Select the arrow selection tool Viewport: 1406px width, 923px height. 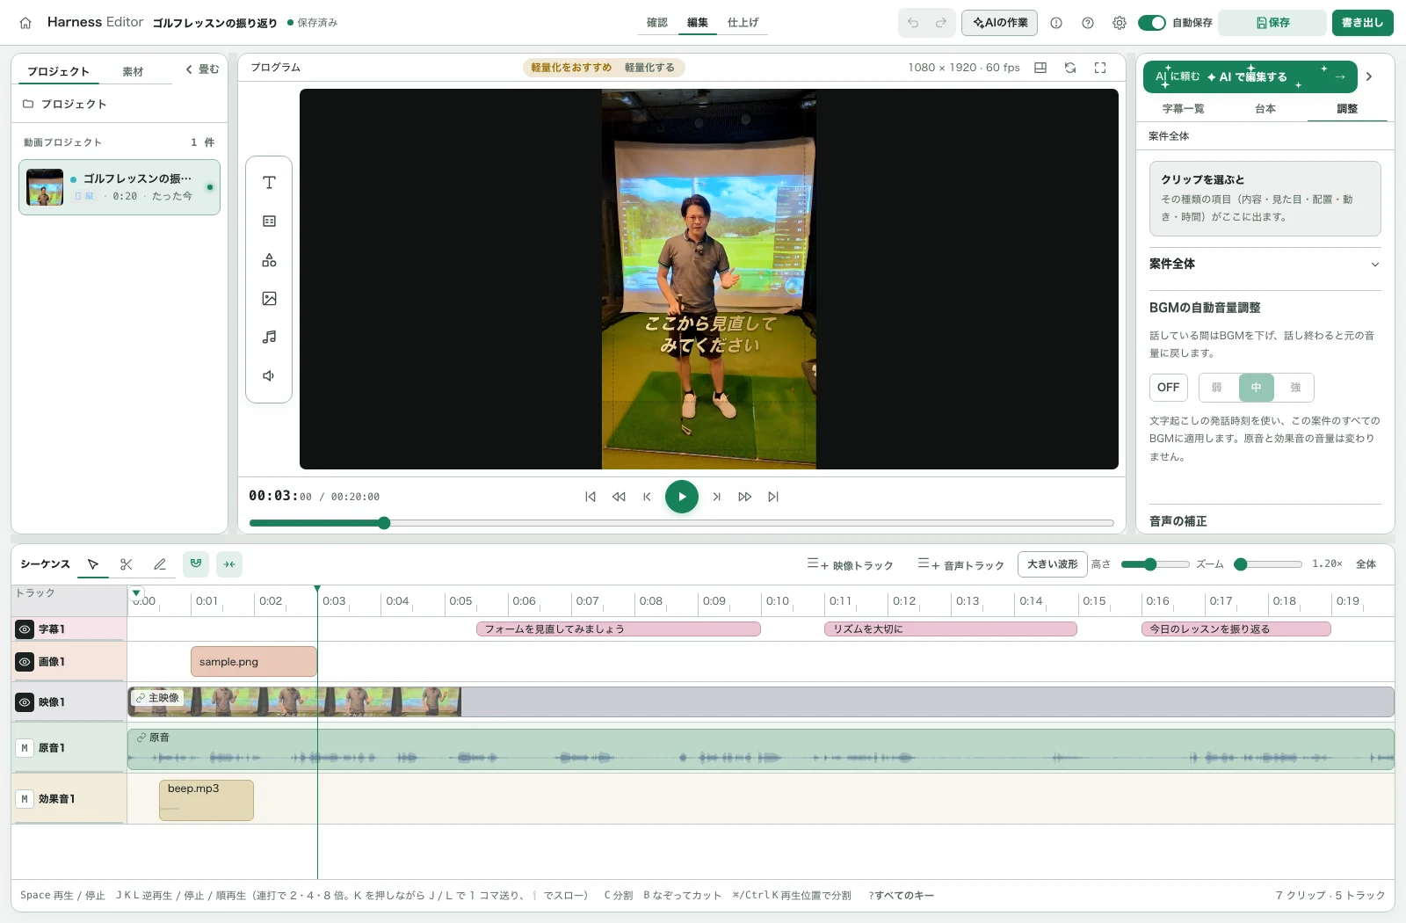point(93,564)
